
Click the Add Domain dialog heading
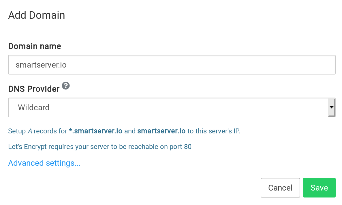37,15
